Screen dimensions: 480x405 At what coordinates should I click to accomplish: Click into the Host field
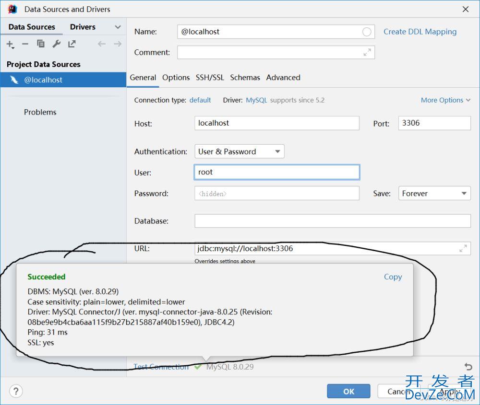[277, 123]
